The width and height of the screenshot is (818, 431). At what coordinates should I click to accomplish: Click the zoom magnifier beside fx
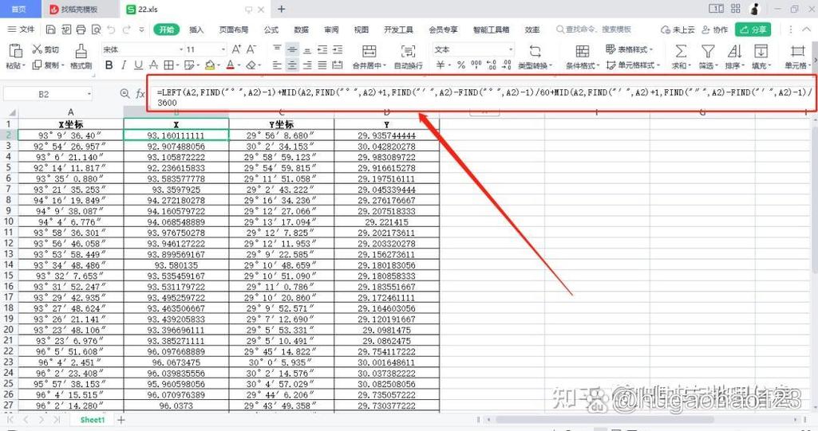[124, 94]
